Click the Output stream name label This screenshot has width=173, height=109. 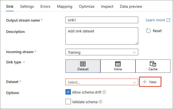pyautogui.click(x=23, y=20)
